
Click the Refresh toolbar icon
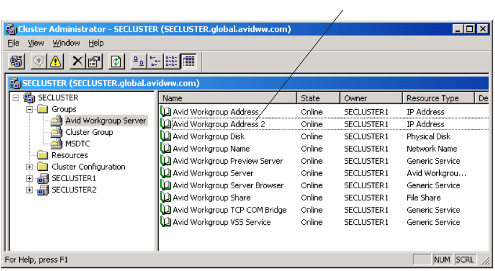click(x=116, y=61)
